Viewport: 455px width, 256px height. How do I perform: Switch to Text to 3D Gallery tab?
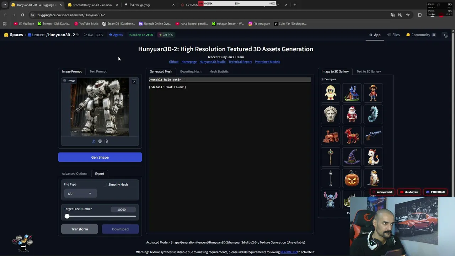[x=369, y=71]
